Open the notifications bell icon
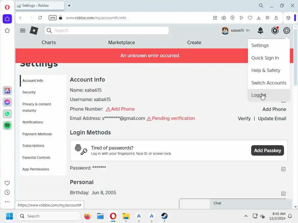 pos(260,30)
